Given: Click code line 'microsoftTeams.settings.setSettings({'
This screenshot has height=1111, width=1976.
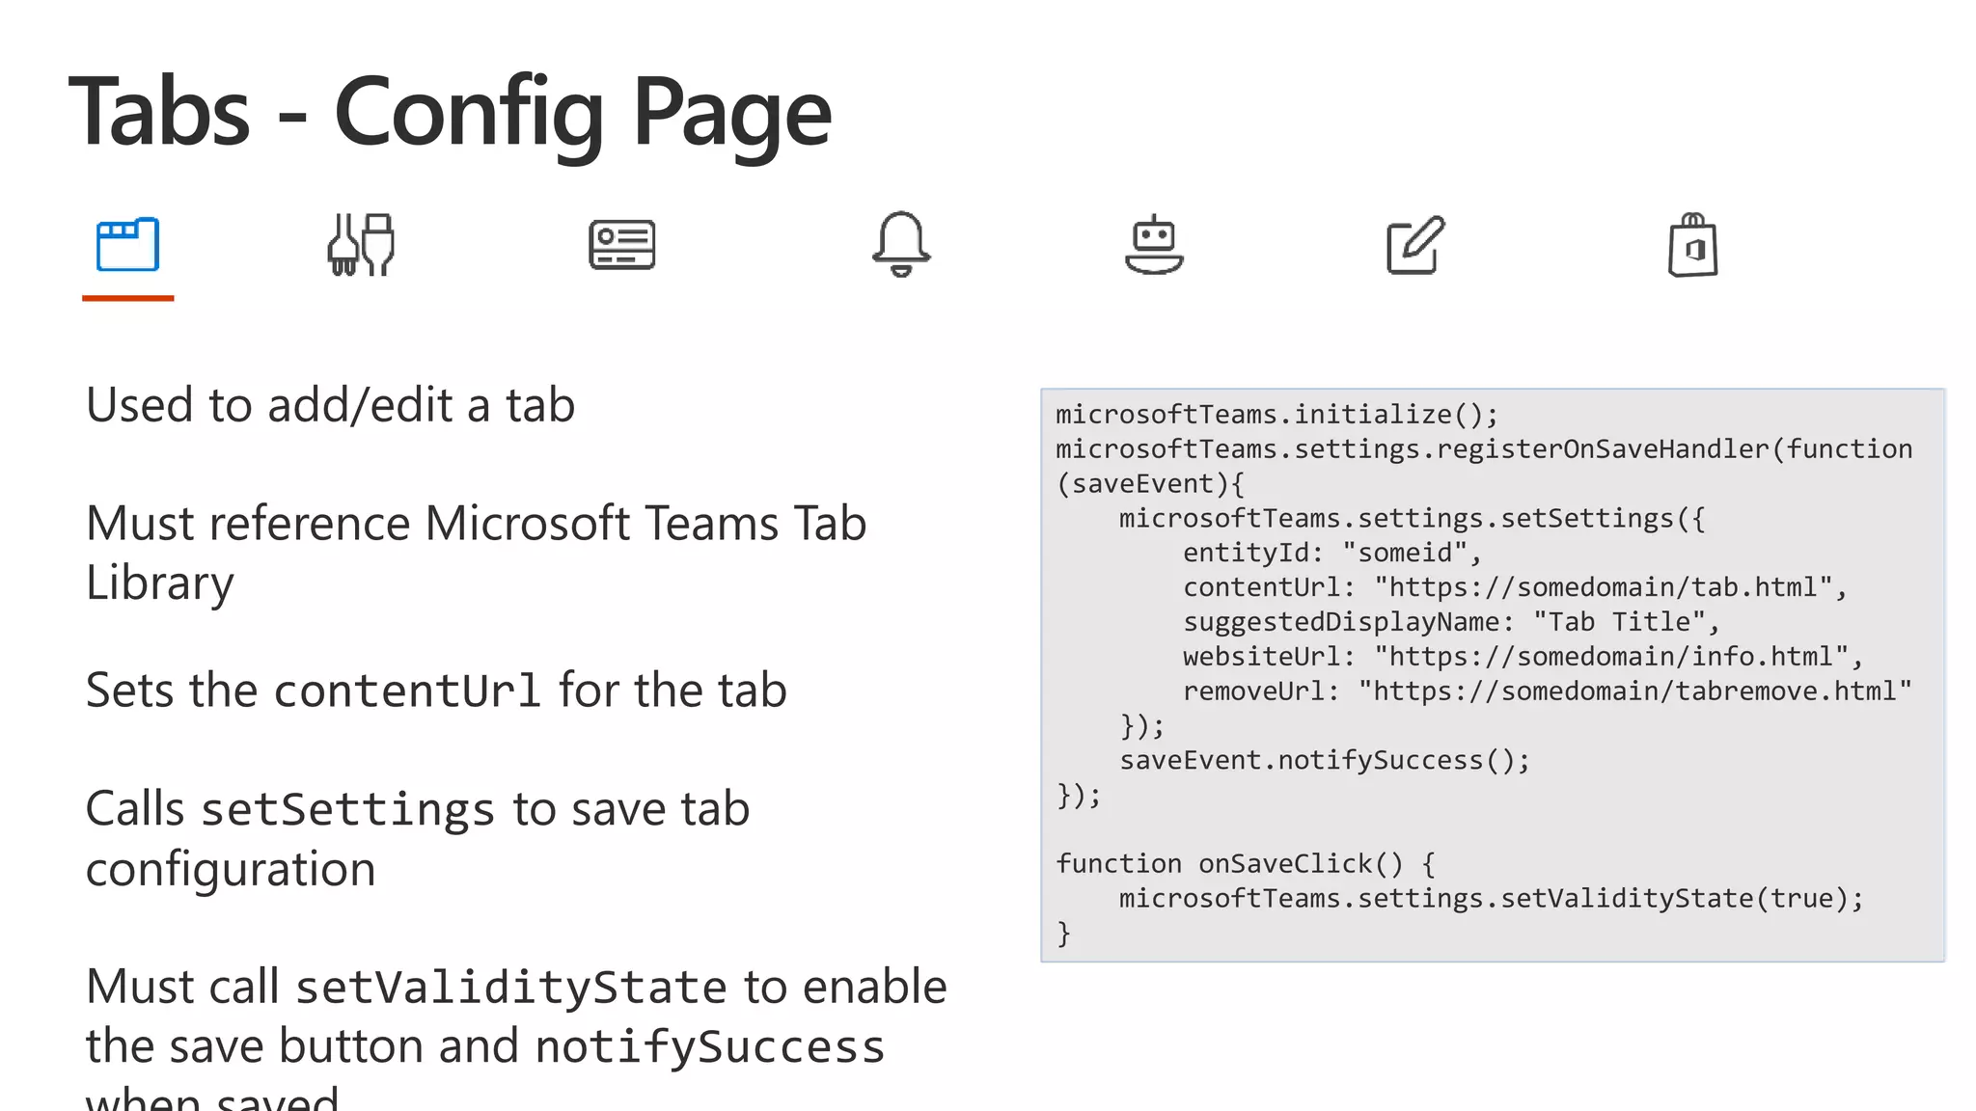Looking at the screenshot, I should tap(1413, 519).
